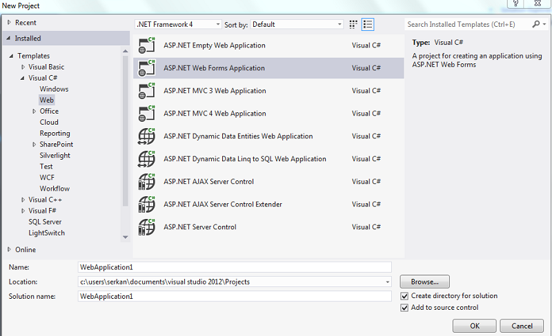Select the WCF template category
Screen dimensions: 552x336
(47, 178)
